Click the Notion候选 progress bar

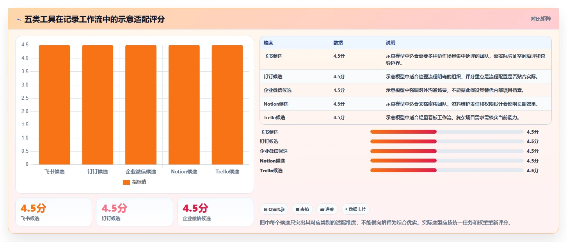[447, 161]
